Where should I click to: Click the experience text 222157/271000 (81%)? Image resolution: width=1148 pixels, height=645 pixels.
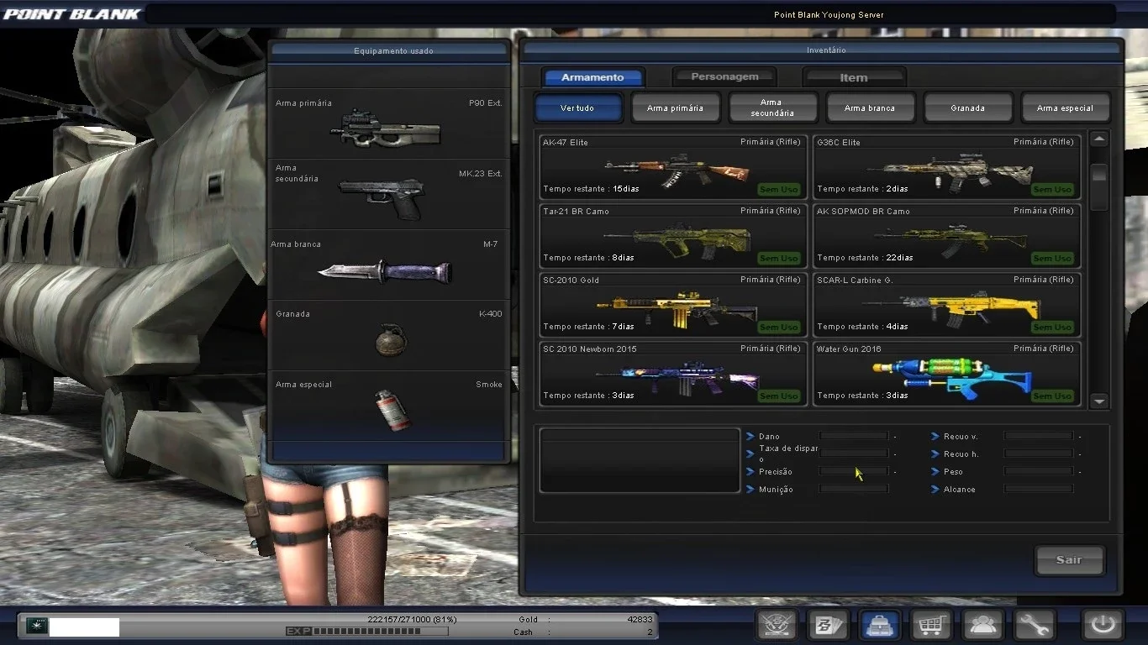412,620
